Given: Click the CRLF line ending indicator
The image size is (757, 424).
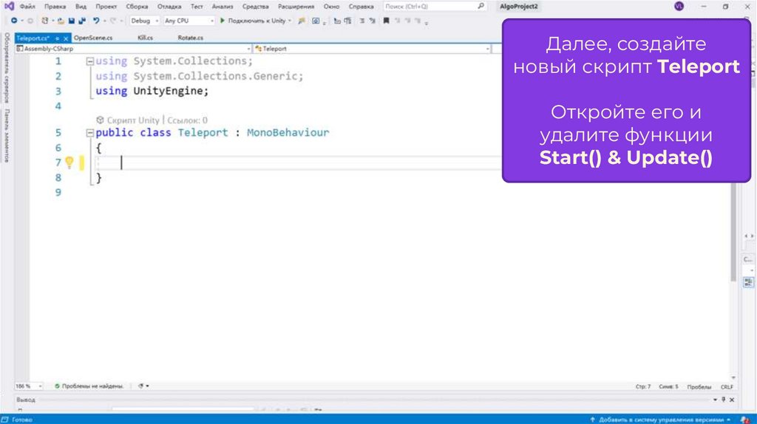Looking at the screenshot, I should coord(727,387).
